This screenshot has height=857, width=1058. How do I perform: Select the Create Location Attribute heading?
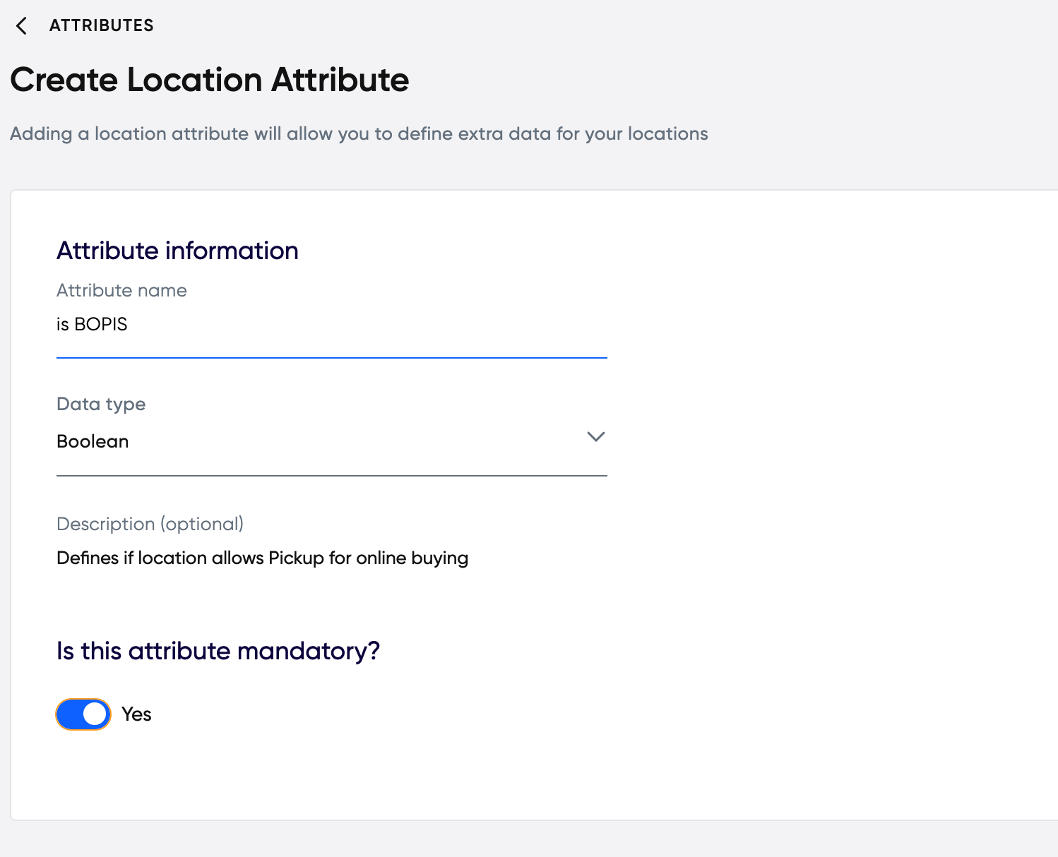210,79
